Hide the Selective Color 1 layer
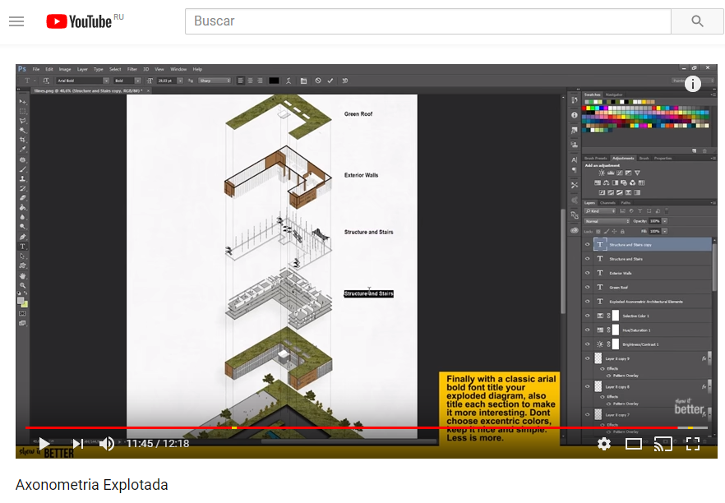This screenshot has width=725, height=503. 588,316
